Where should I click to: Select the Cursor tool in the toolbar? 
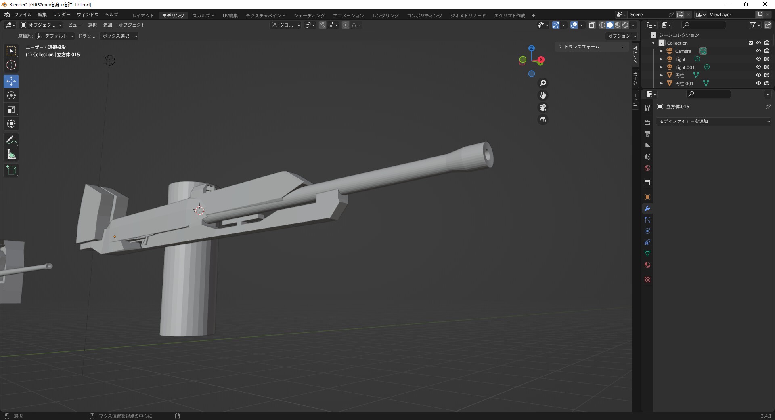[11, 65]
